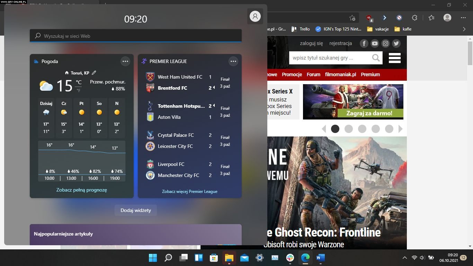Image resolution: width=473 pixels, height=266 pixels.
Task: Select the second carousel dot indicator
Action: click(x=349, y=129)
